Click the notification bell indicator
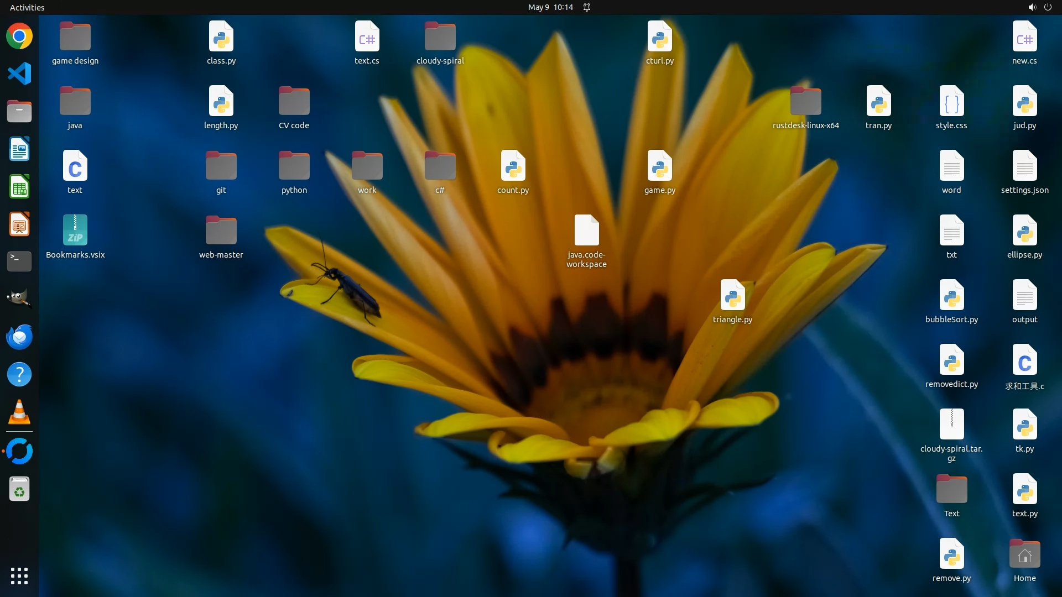The image size is (1062, 597). coord(587,7)
